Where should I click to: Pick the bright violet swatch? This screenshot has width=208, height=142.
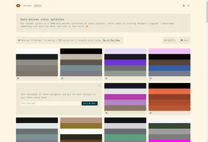click(125, 62)
